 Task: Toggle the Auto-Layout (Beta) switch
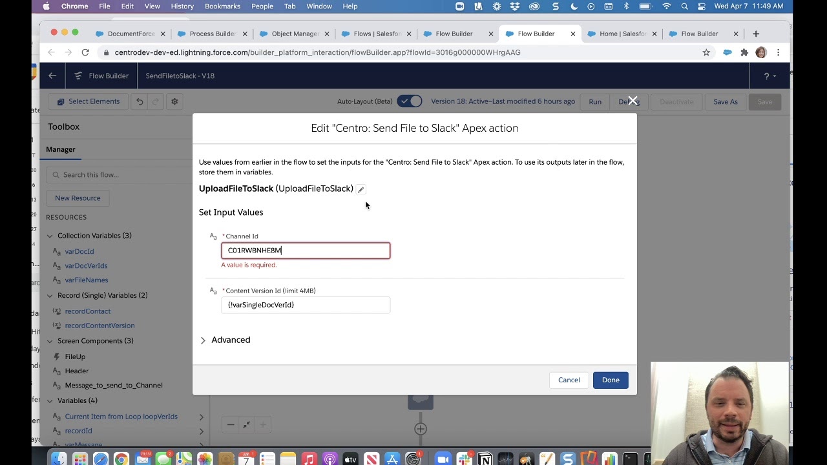pos(410,101)
